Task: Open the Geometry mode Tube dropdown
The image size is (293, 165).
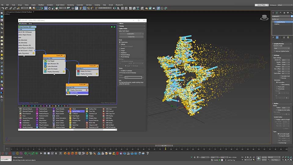Action: [x=282, y=48]
